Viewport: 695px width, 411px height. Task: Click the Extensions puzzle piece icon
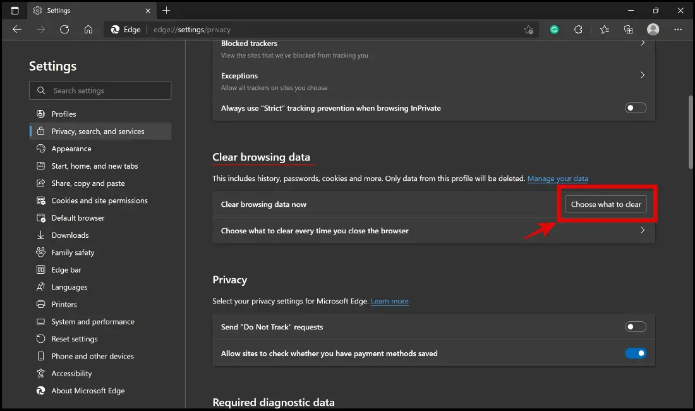[x=579, y=29]
